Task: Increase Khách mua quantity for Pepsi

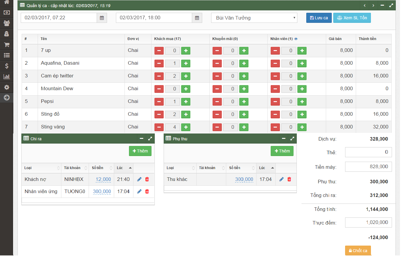Action: [x=186, y=101]
